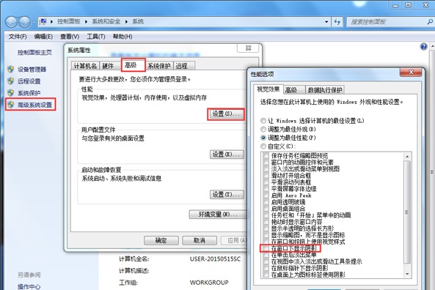Enable 平滑屏幕字体边缘 checkbox
Image resolution: width=435 pixels, height=290 pixels.
click(x=266, y=189)
